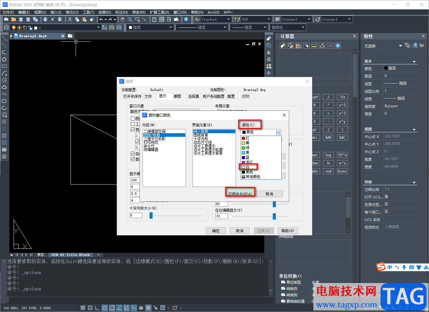429x312 pixels.
Task: Select the Ellipse drawing tool
Action: point(4,101)
